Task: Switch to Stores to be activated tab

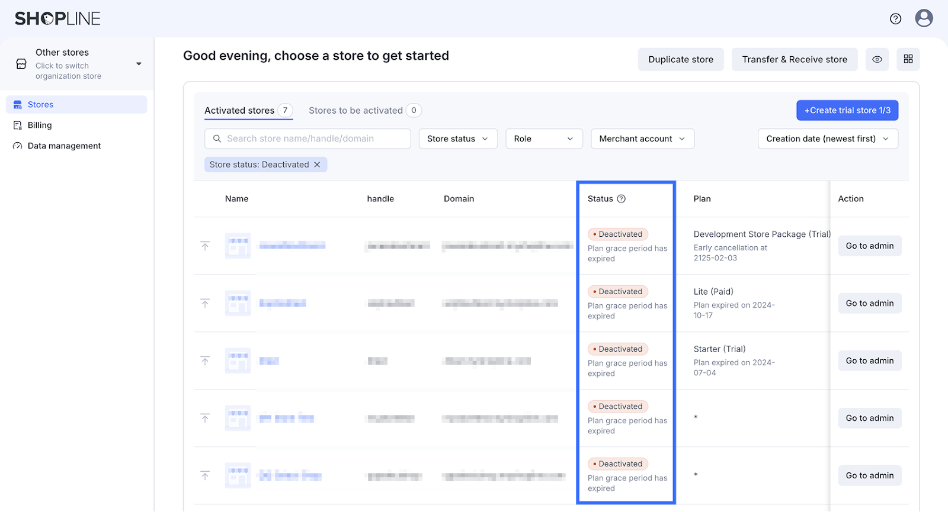Action: click(x=355, y=111)
